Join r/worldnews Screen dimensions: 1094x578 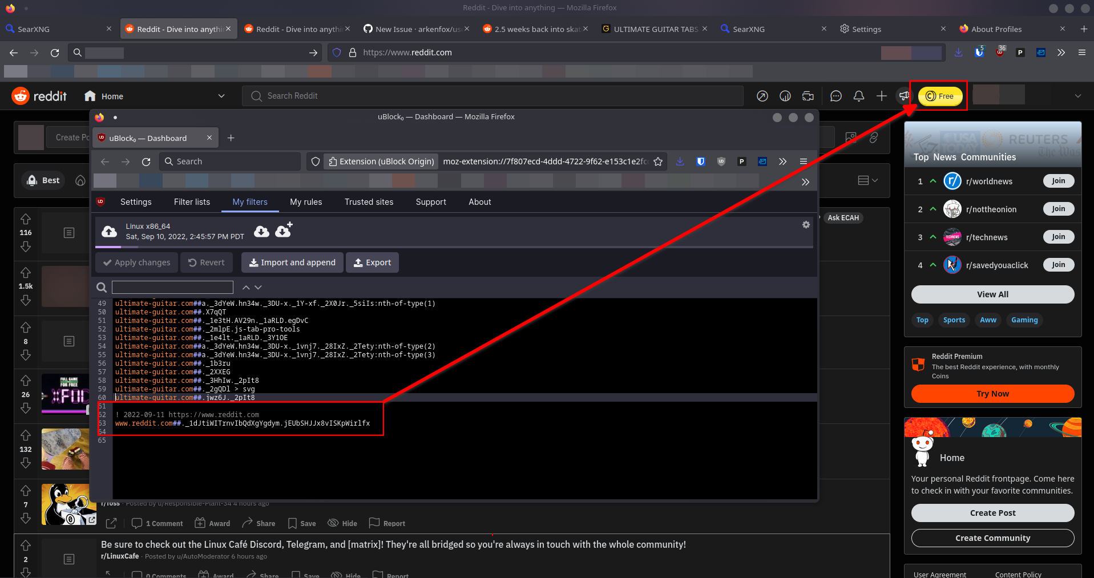[x=1058, y=181]
